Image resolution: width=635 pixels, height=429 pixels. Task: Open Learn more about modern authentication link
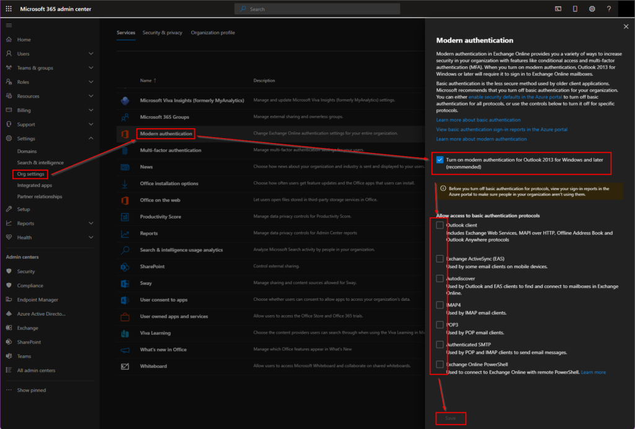coord(481,139)
